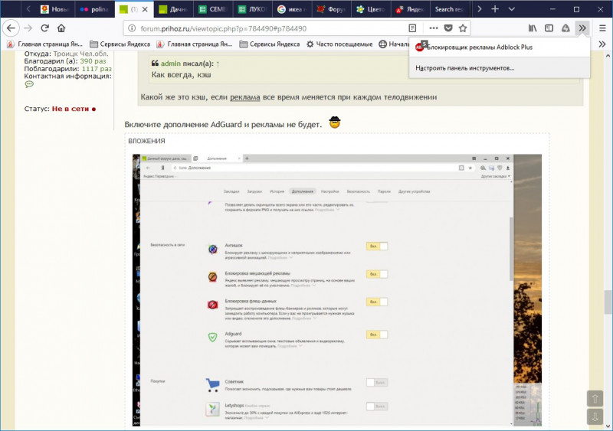Select Настроить панель инструментов menu entry
Viewport: 613px width, 431px height.
pyautogui.click(x=465, y=68)
